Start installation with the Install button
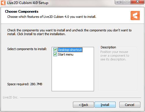Viewport: 145px width, 112px height. point(105,105)
